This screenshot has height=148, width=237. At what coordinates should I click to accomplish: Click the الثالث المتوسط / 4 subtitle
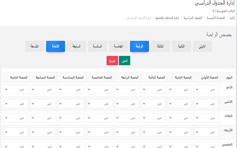coord(223,11)
